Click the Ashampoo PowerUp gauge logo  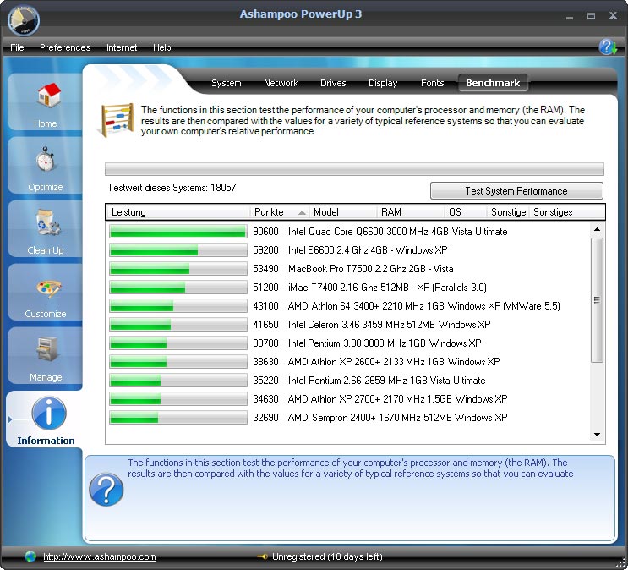[24, 20]
